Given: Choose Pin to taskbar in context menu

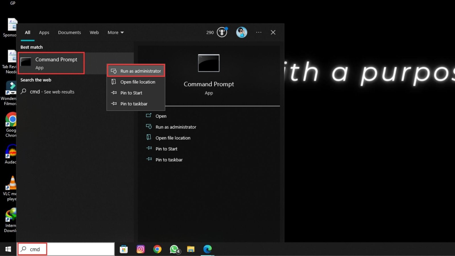Looking at the screenshot, I should (136, 104).
